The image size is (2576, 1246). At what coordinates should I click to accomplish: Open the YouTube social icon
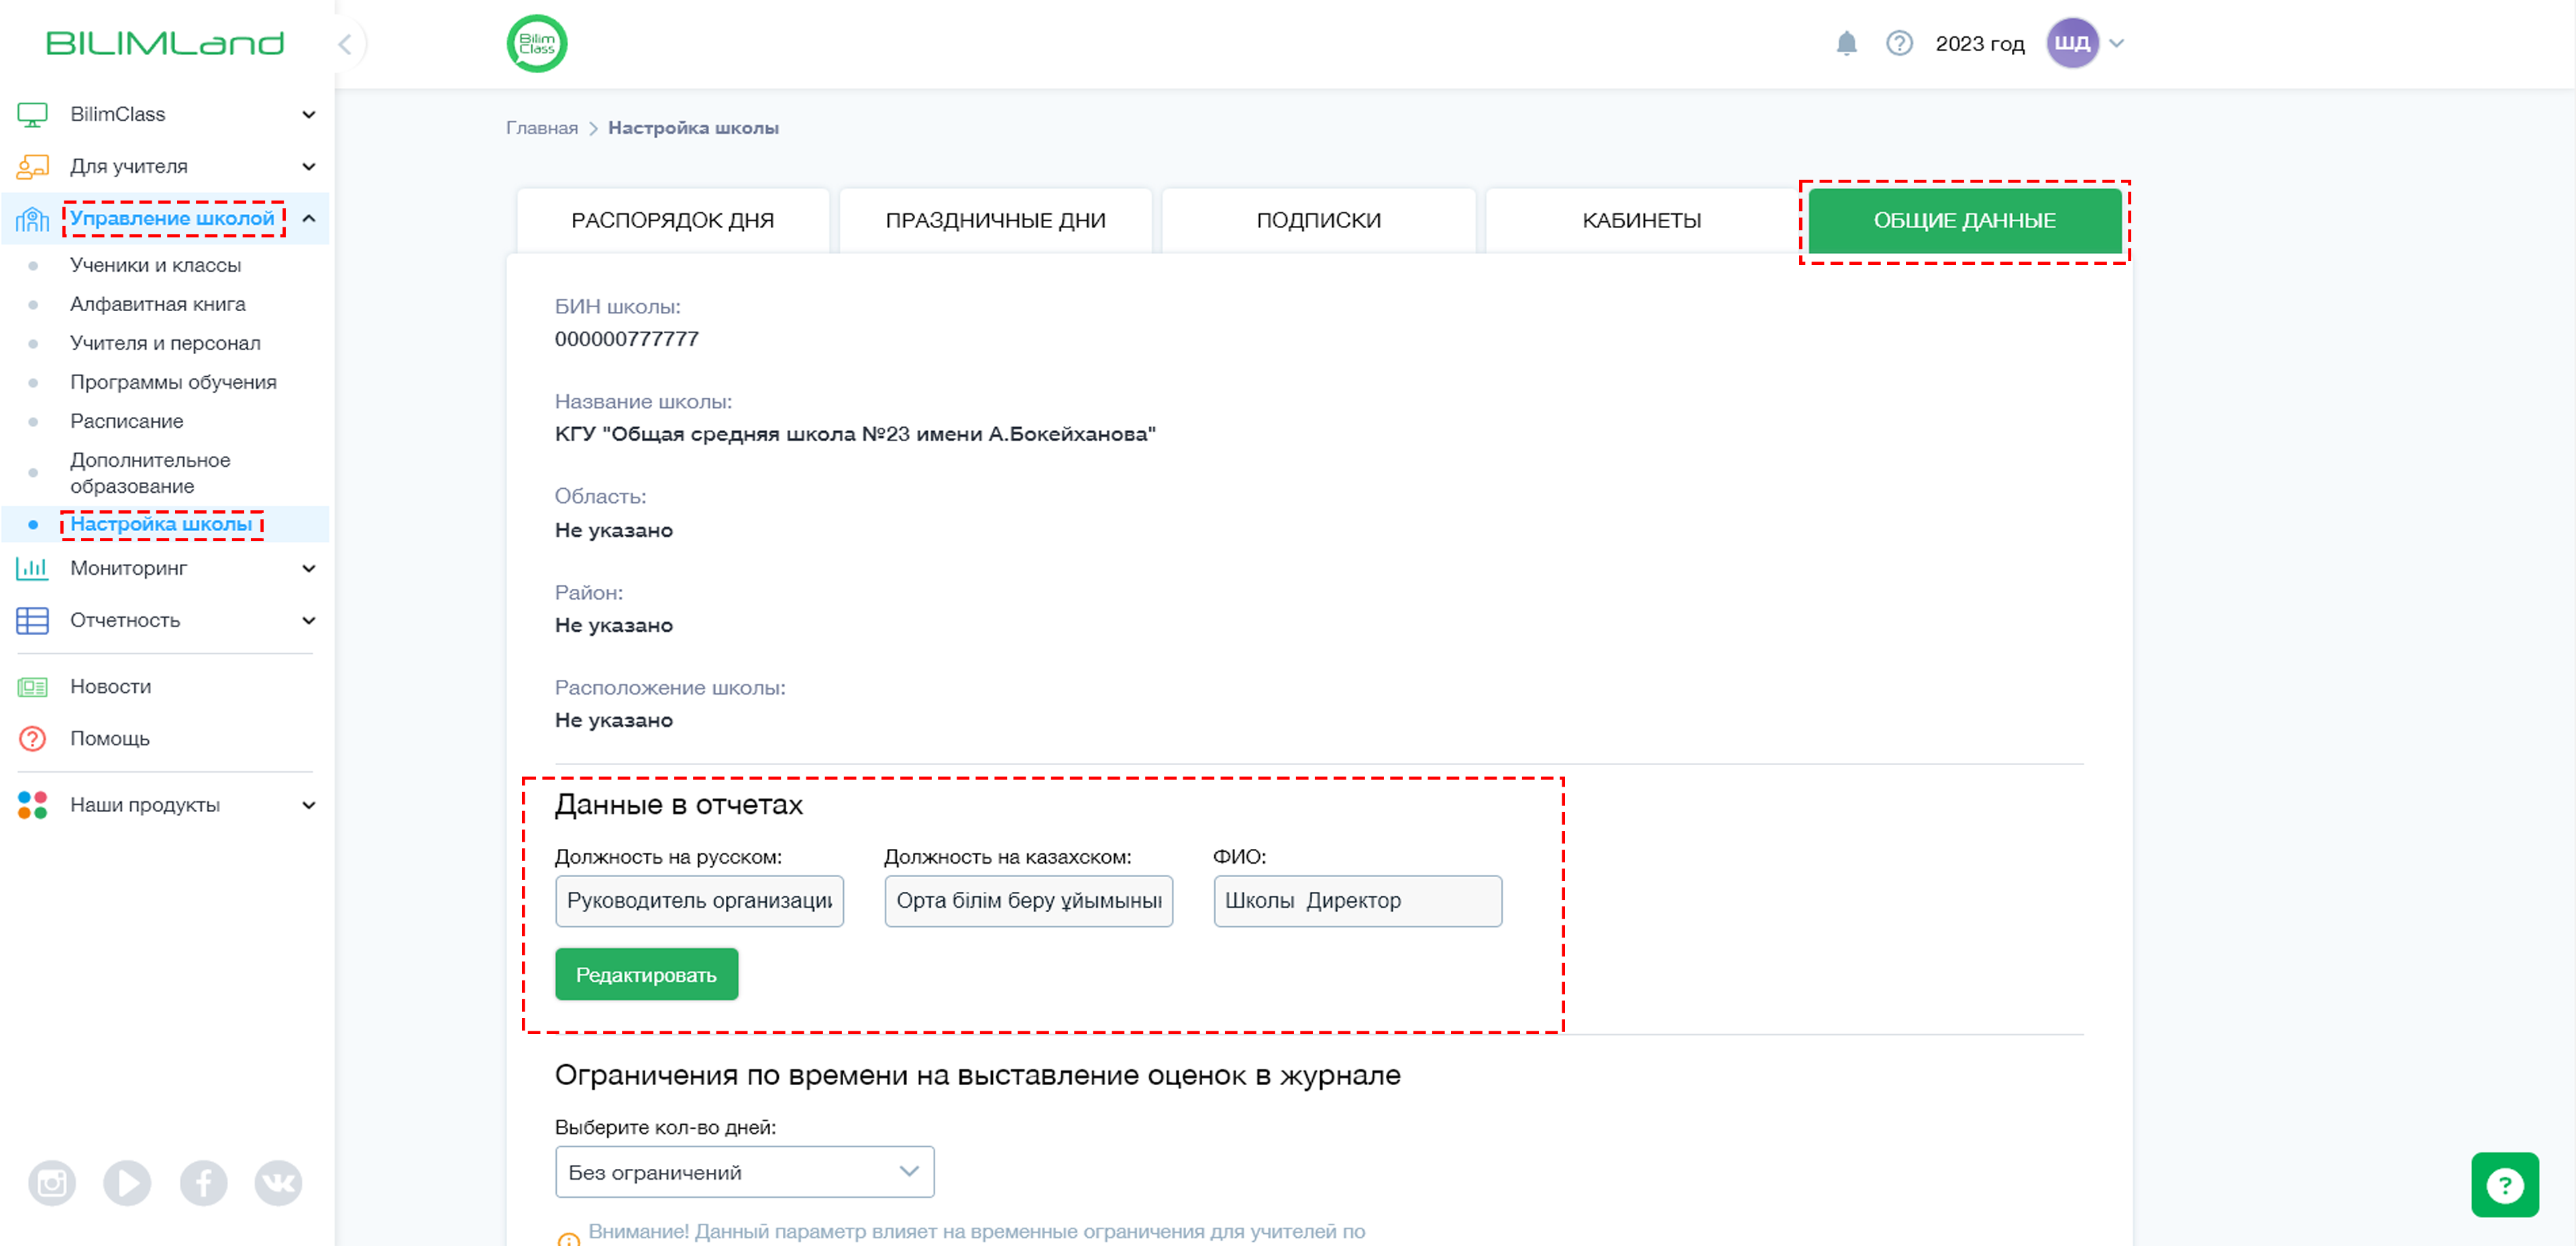point(127,1183)
